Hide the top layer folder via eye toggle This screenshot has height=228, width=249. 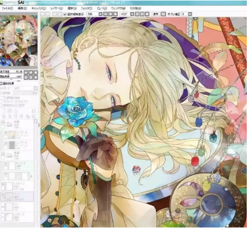(x=3, y=123)
